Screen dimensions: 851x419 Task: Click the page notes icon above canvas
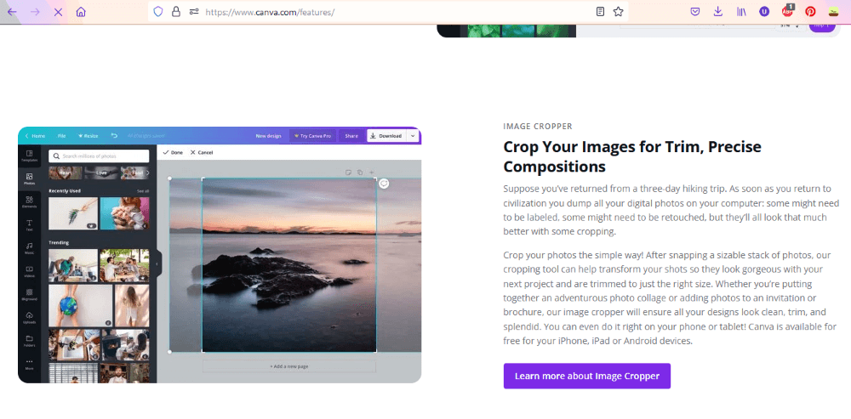[348, 173]
